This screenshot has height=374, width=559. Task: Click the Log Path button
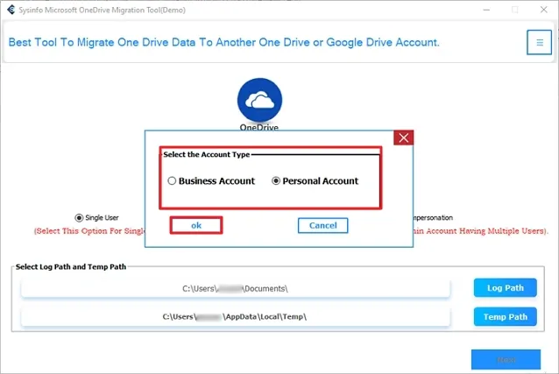(x=506, y=287)
